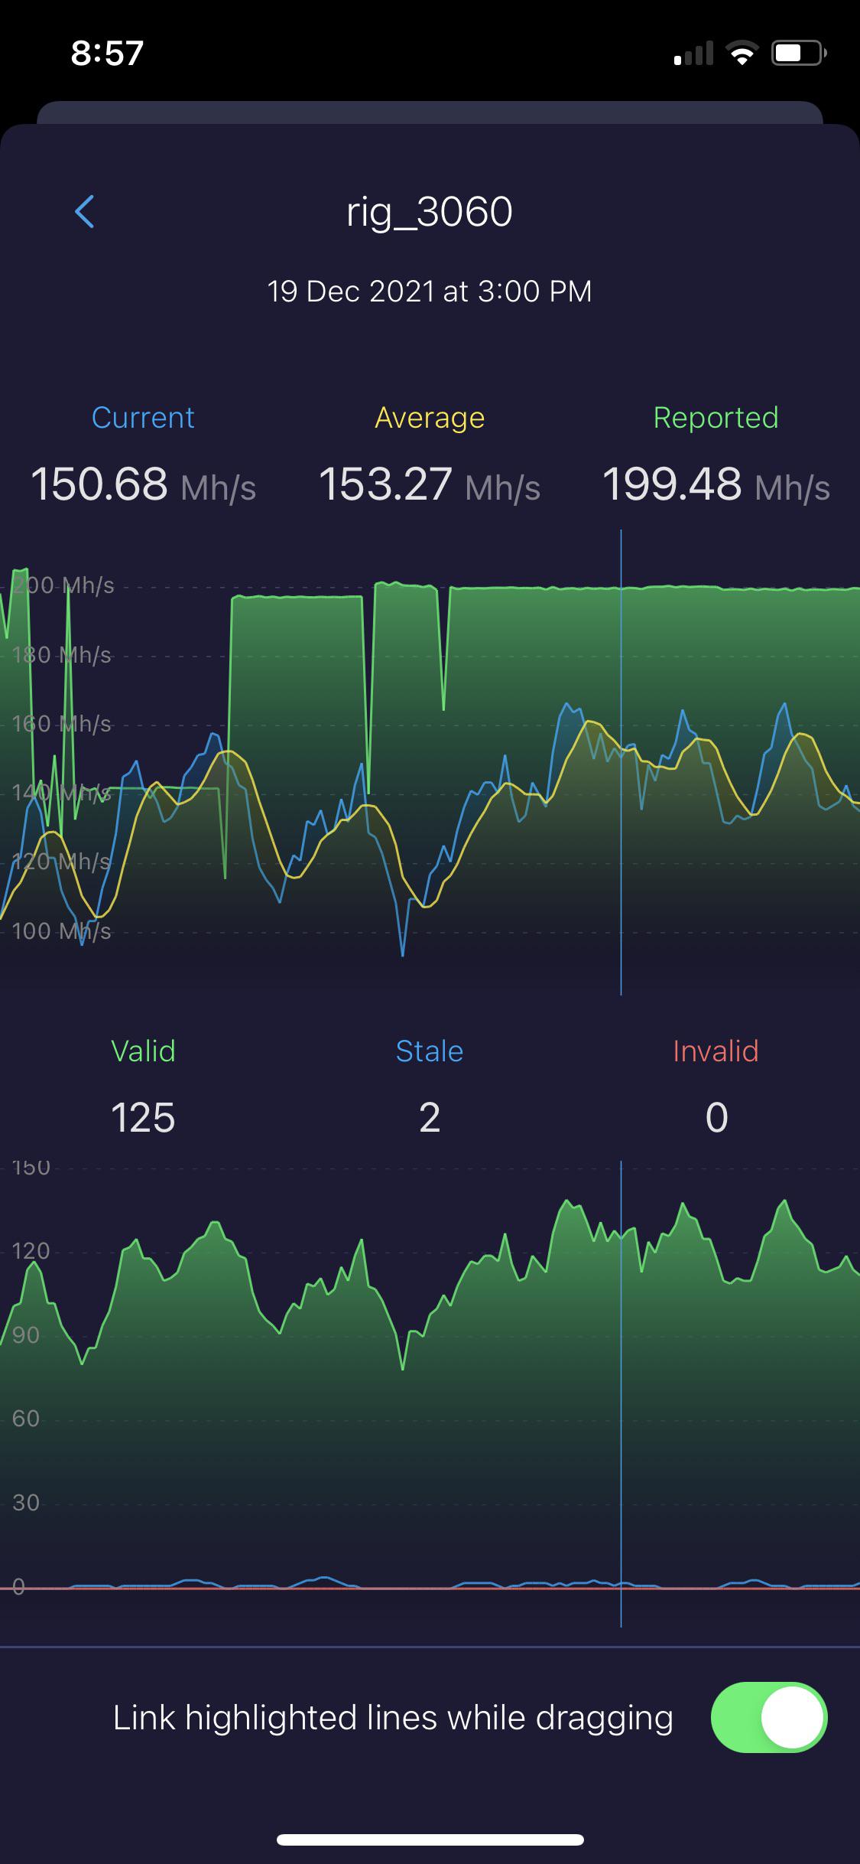Tap the 160 Mh/s axis label

pos(62,724)
